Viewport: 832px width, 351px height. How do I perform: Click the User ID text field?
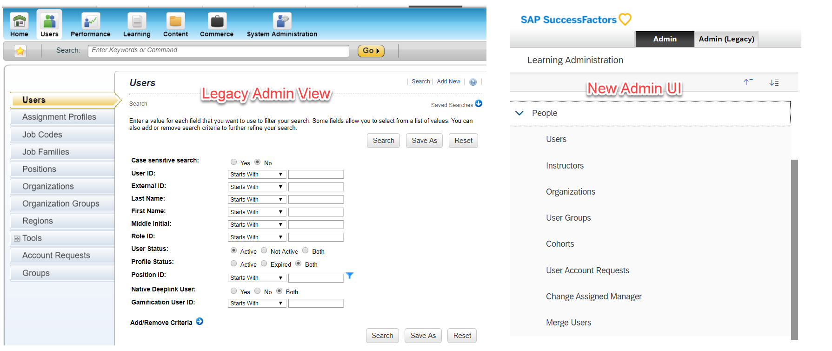coord(316,175)
